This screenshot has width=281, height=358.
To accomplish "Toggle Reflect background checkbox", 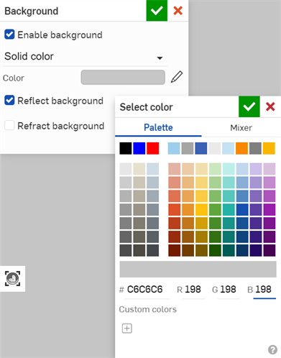I will [9, 100].
